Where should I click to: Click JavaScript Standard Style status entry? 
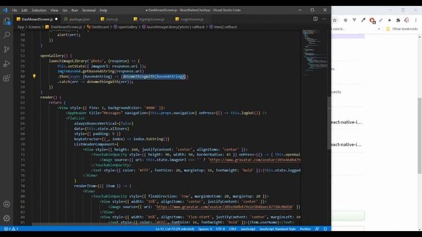(x=278, y=229)
